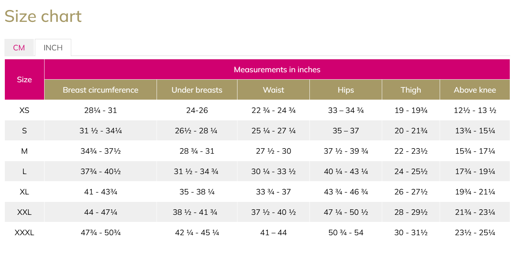Switch to the CM tab

pyautogui.click(x=19, y=48)
